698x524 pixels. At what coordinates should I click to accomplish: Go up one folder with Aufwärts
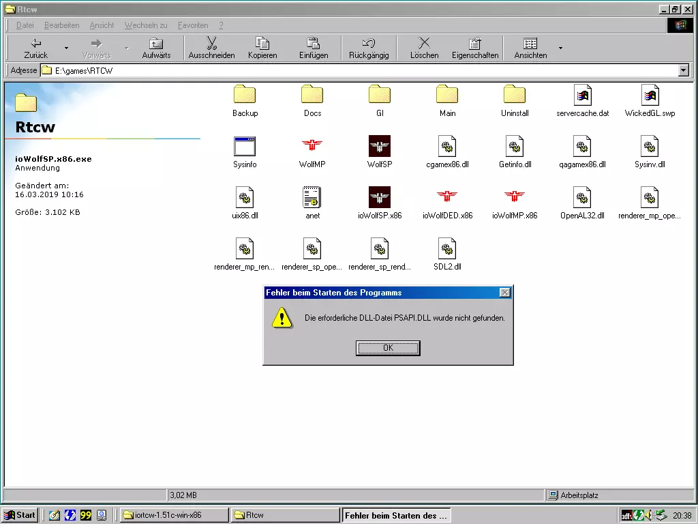tap(156, 48)
